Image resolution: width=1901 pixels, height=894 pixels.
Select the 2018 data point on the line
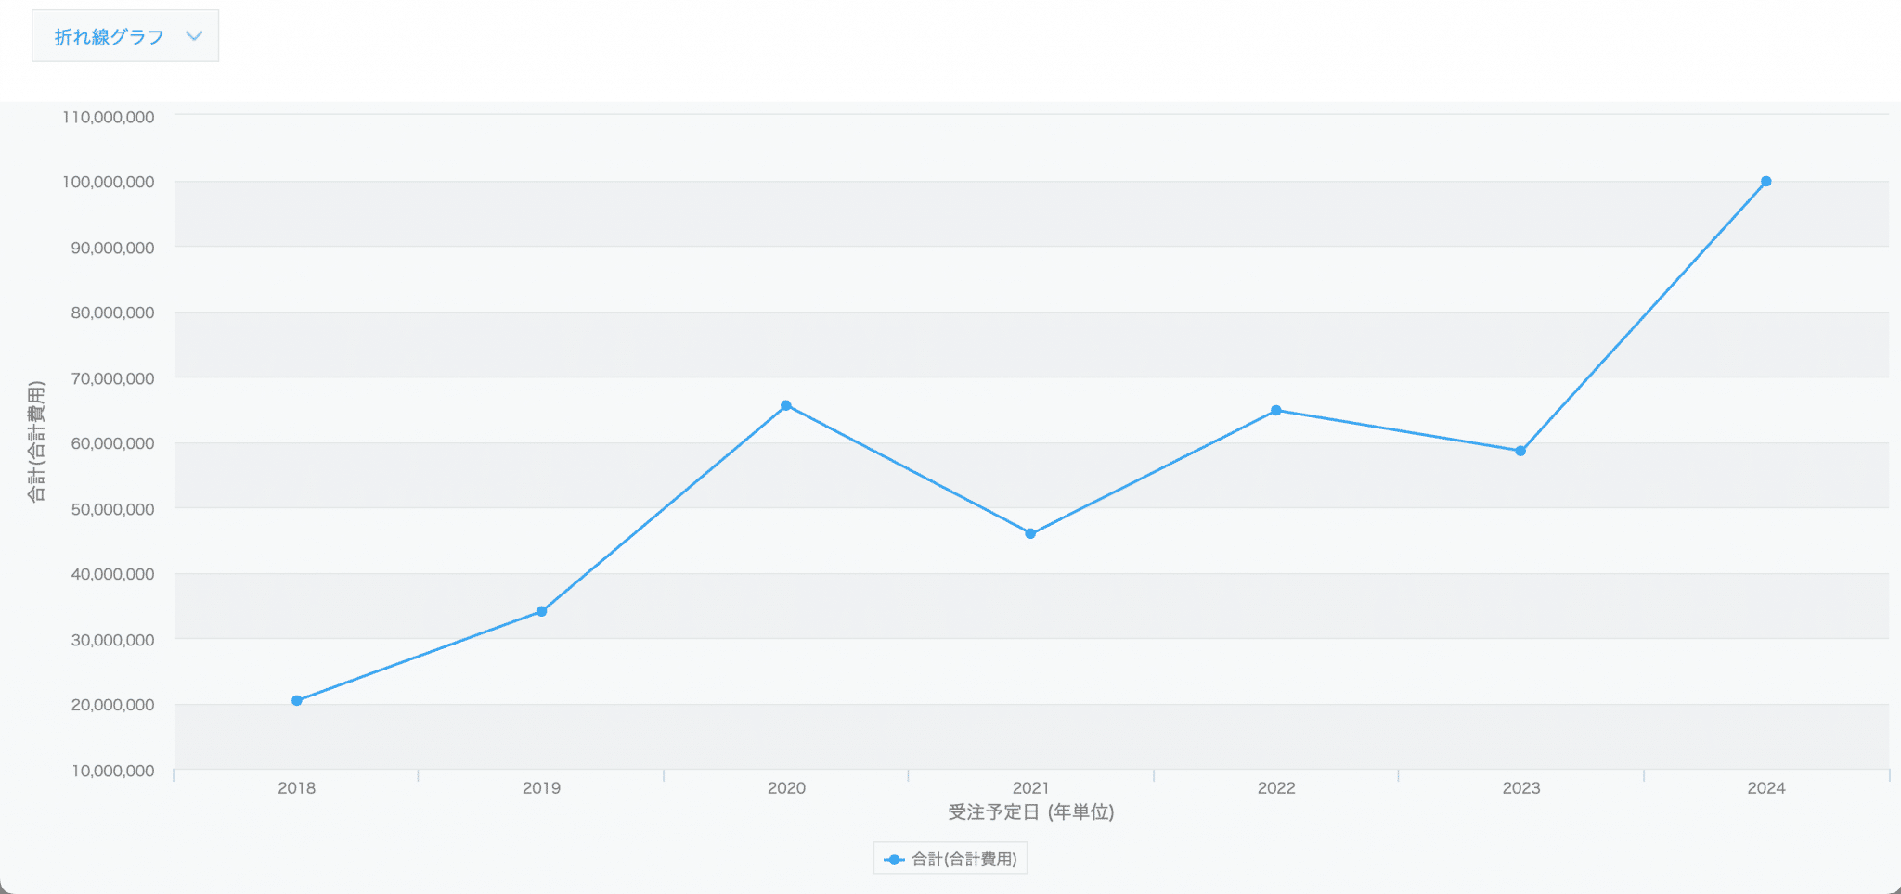point(297,701)
